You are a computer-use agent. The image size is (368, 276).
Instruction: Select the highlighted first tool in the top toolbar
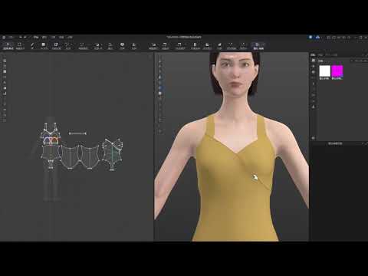coord(8,46)
